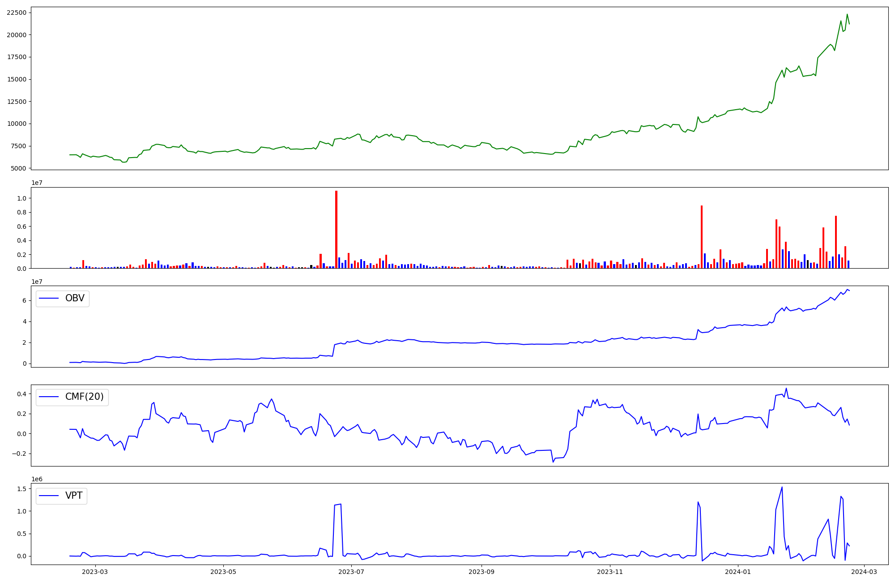895x582 pixels.
Task: Click the 2023-05 x-axis date label
Action: coord(223,572)
